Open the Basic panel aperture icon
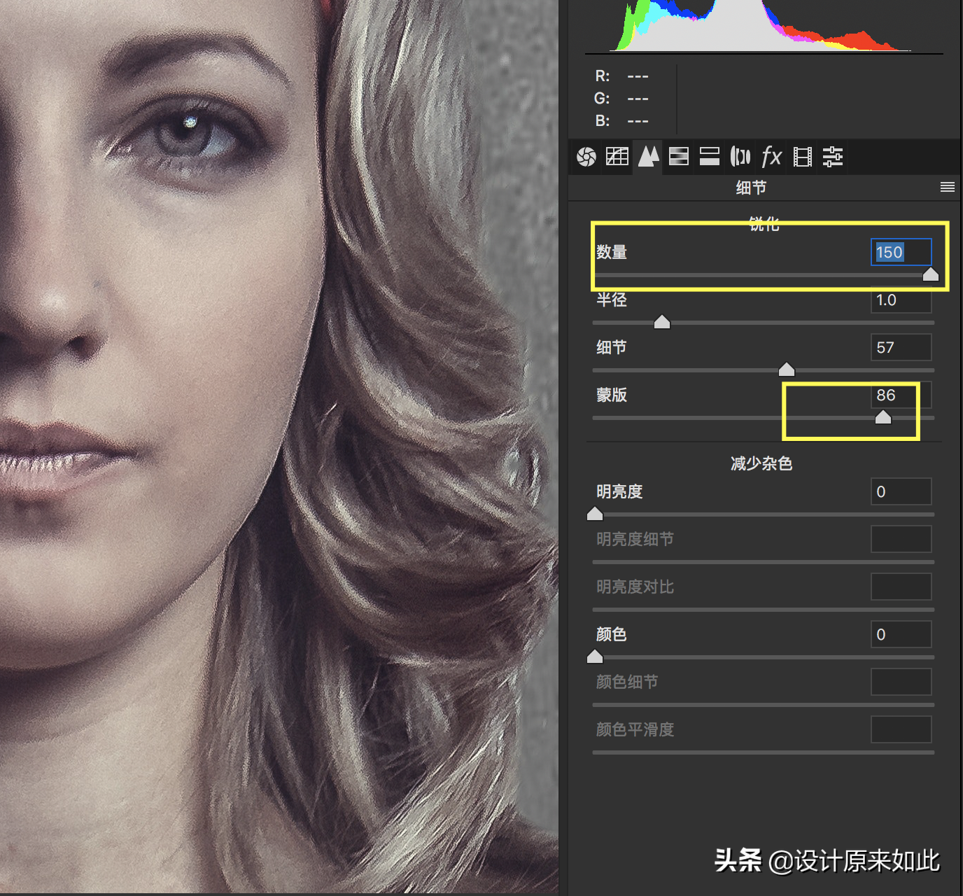The width and height of the screenshot is (963, 896). point(586,157)
